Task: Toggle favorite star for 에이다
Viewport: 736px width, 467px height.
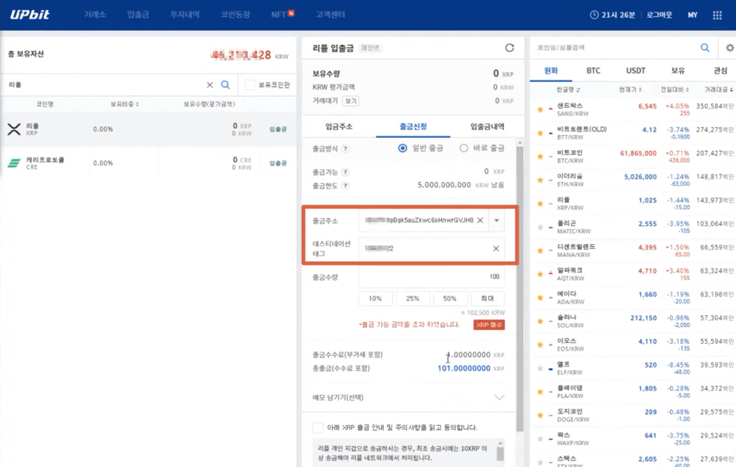Action: (540, 297)
